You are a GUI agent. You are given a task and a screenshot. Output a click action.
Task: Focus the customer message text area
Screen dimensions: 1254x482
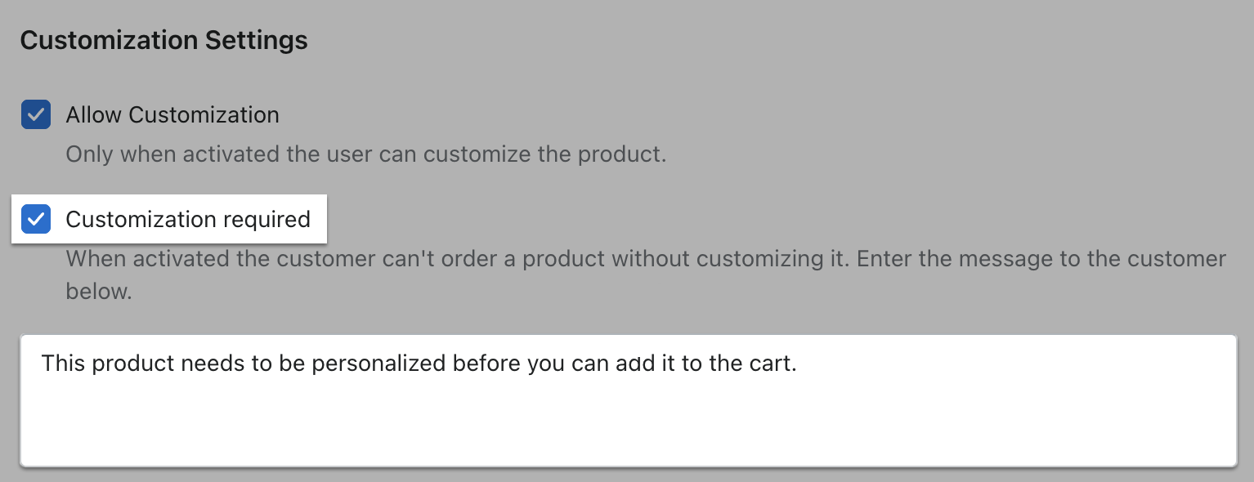pyautogui.click(x=628, y=400)
